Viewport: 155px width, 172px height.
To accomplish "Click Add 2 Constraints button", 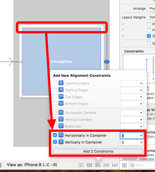I will coord(98,151).
